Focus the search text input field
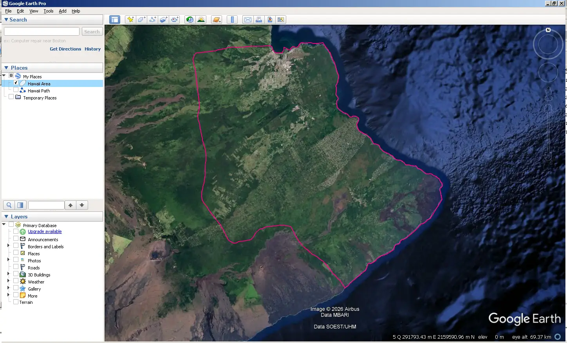Screen dimensions: 567x343 [42, 31]
